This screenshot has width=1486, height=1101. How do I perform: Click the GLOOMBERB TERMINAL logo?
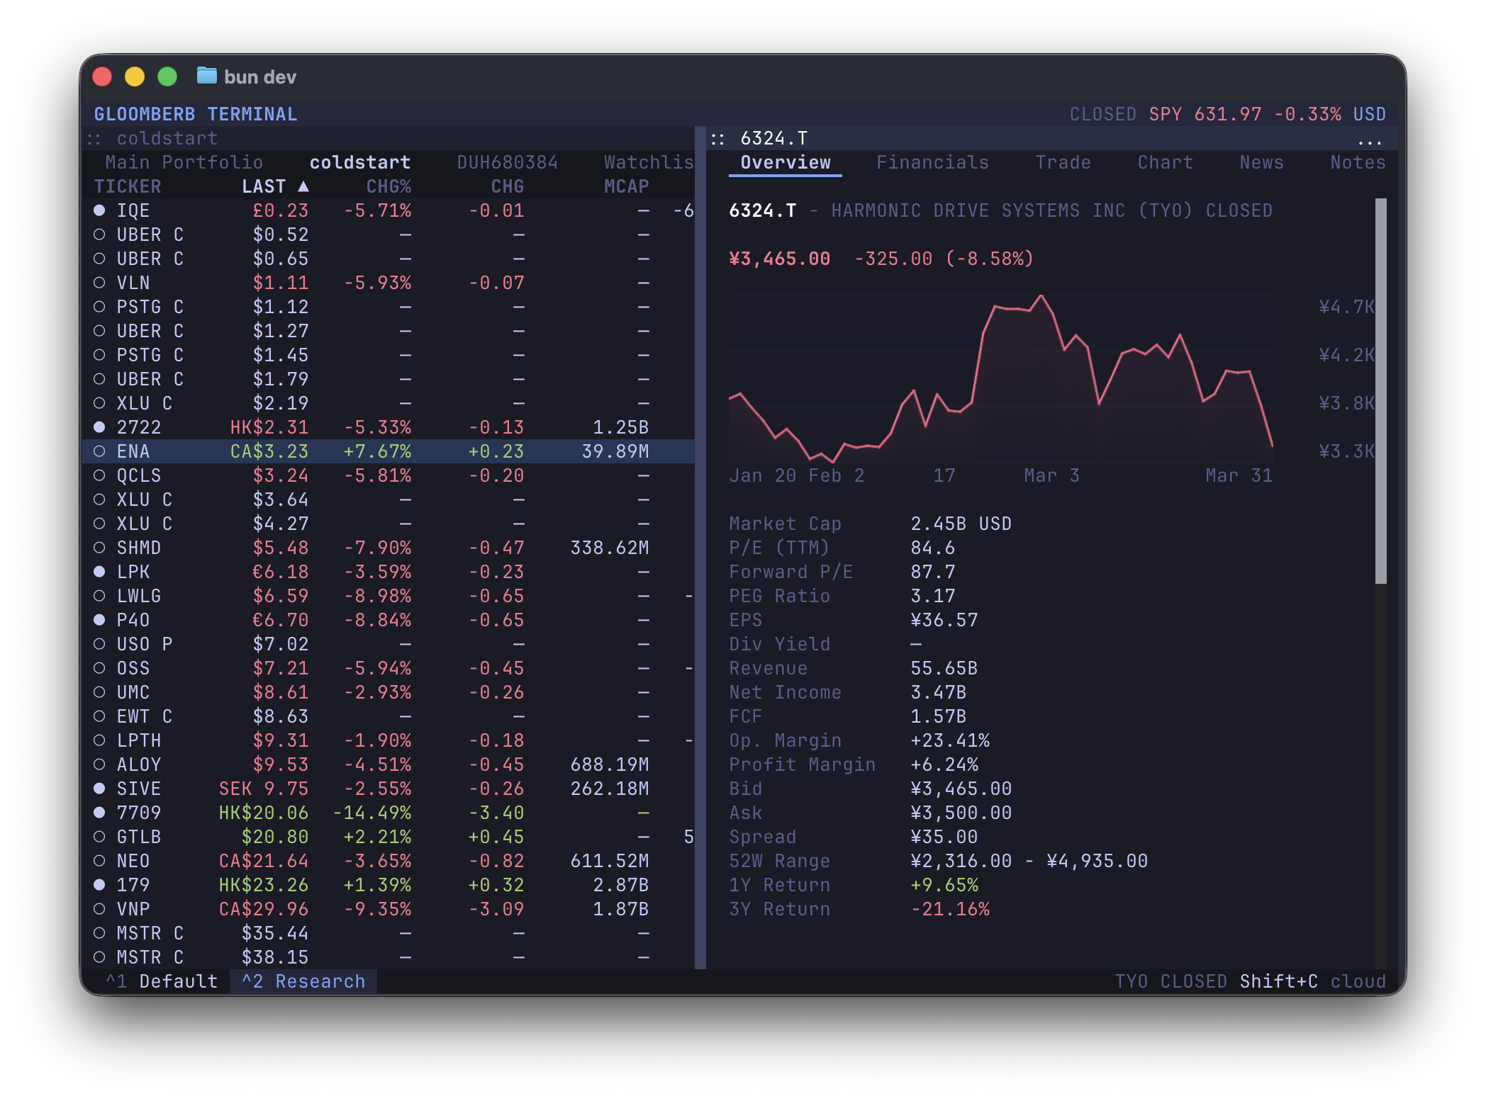[196, 113]
